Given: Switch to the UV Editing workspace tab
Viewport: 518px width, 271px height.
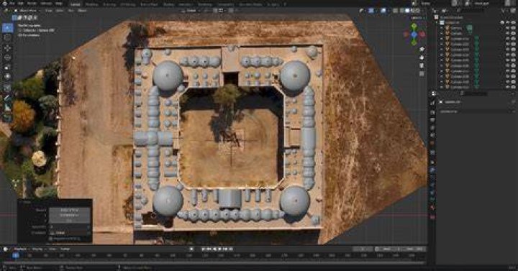Looking at the screenshot, I should (128, 4).
